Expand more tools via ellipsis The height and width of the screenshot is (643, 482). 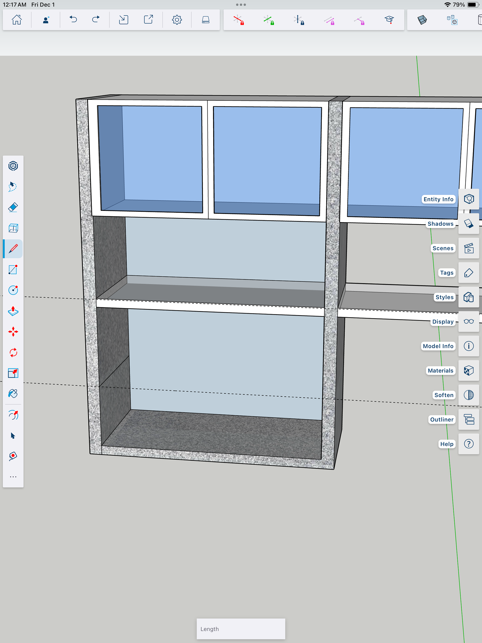[x=13, y=477]
